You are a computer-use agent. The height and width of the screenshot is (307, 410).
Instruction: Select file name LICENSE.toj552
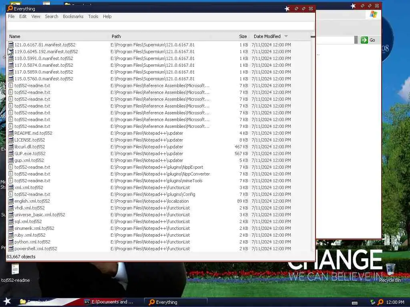click(30, 140)
